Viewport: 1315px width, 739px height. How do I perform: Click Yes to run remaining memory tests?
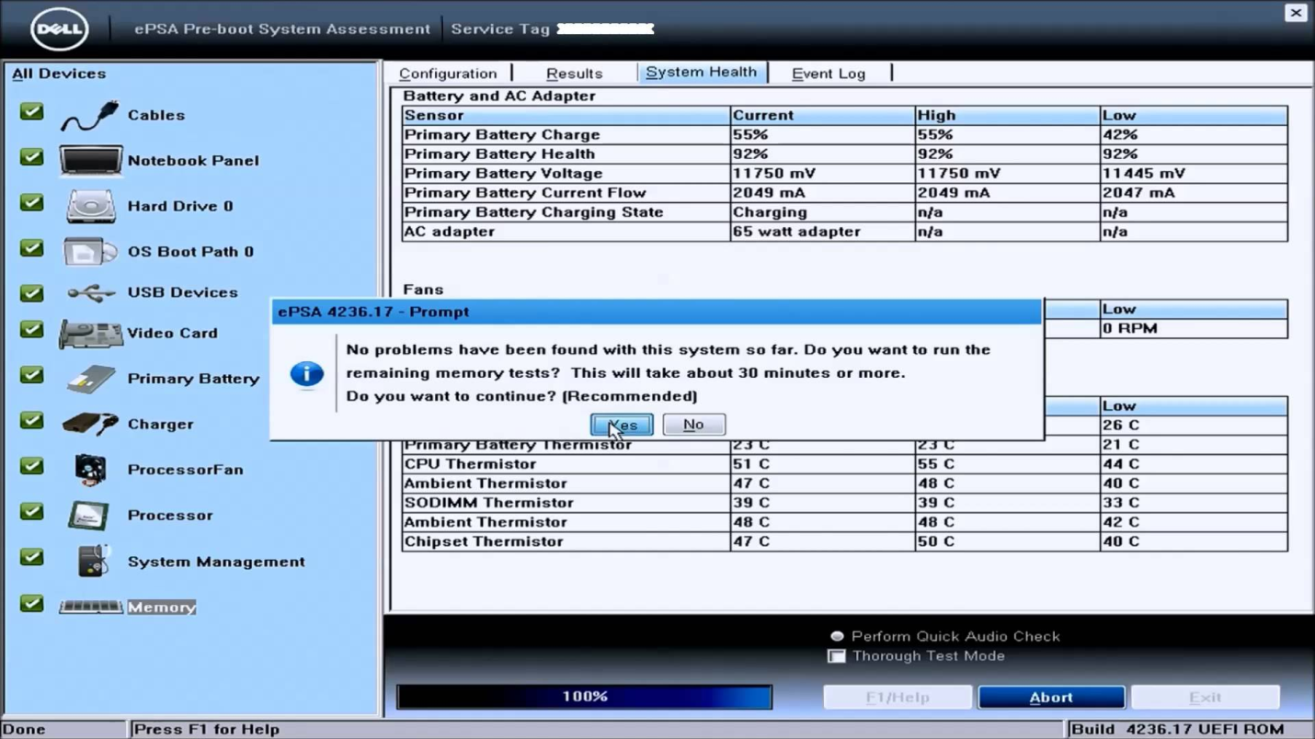click(622, 424)
